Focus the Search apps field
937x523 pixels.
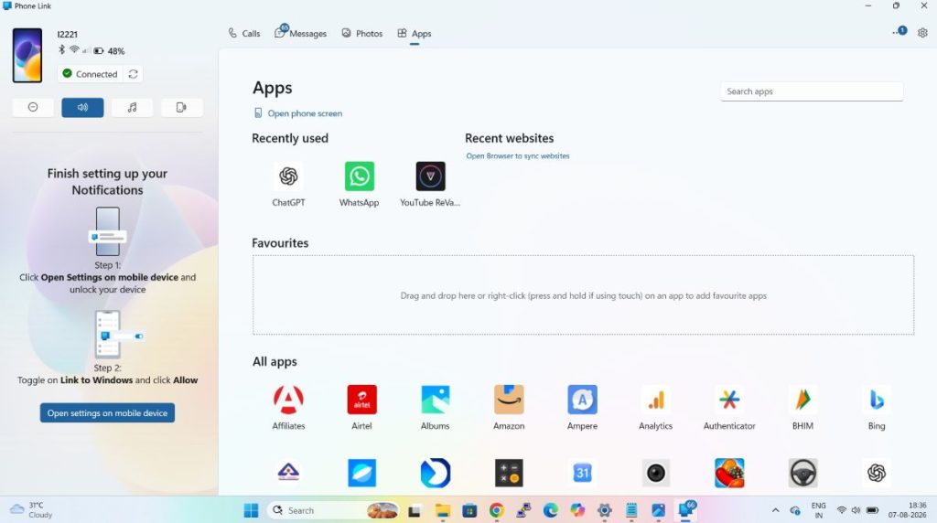(x=812, y=91)
